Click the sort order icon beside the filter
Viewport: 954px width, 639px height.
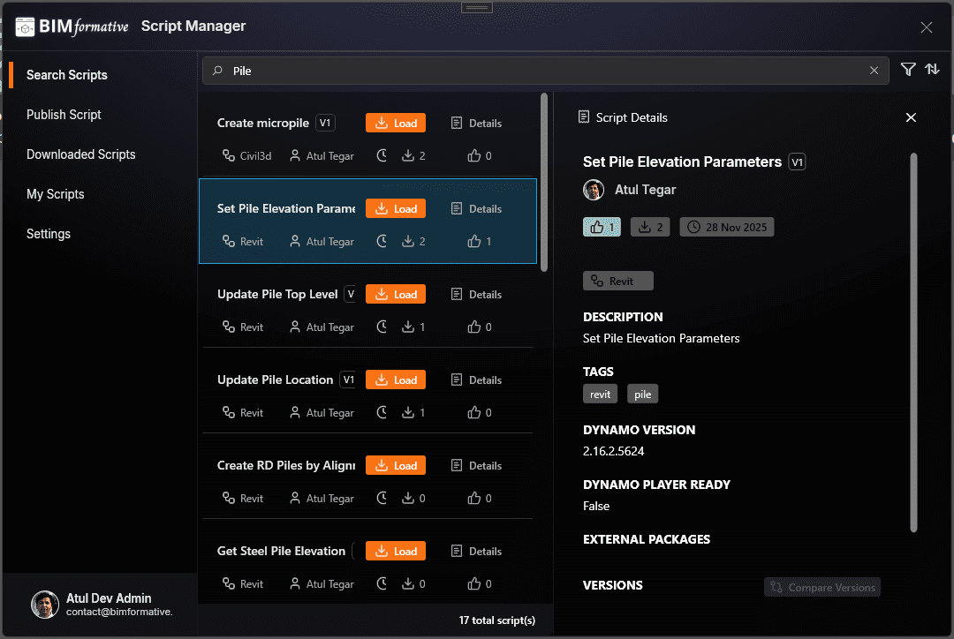[x=933, y=69]
